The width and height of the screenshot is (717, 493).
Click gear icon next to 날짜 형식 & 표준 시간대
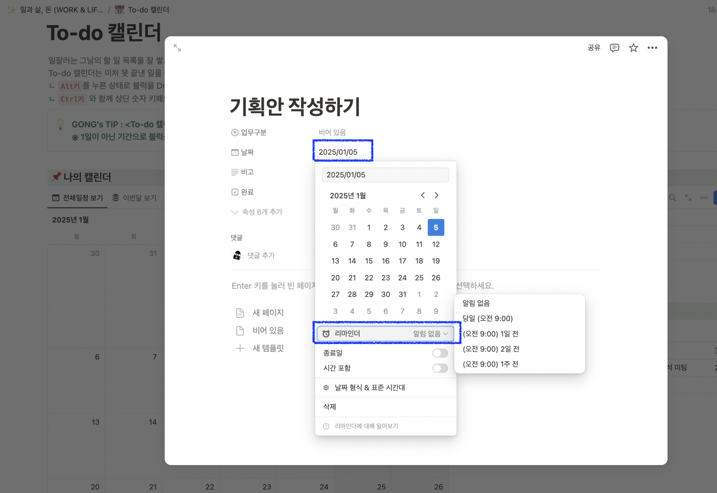point(326,387)
